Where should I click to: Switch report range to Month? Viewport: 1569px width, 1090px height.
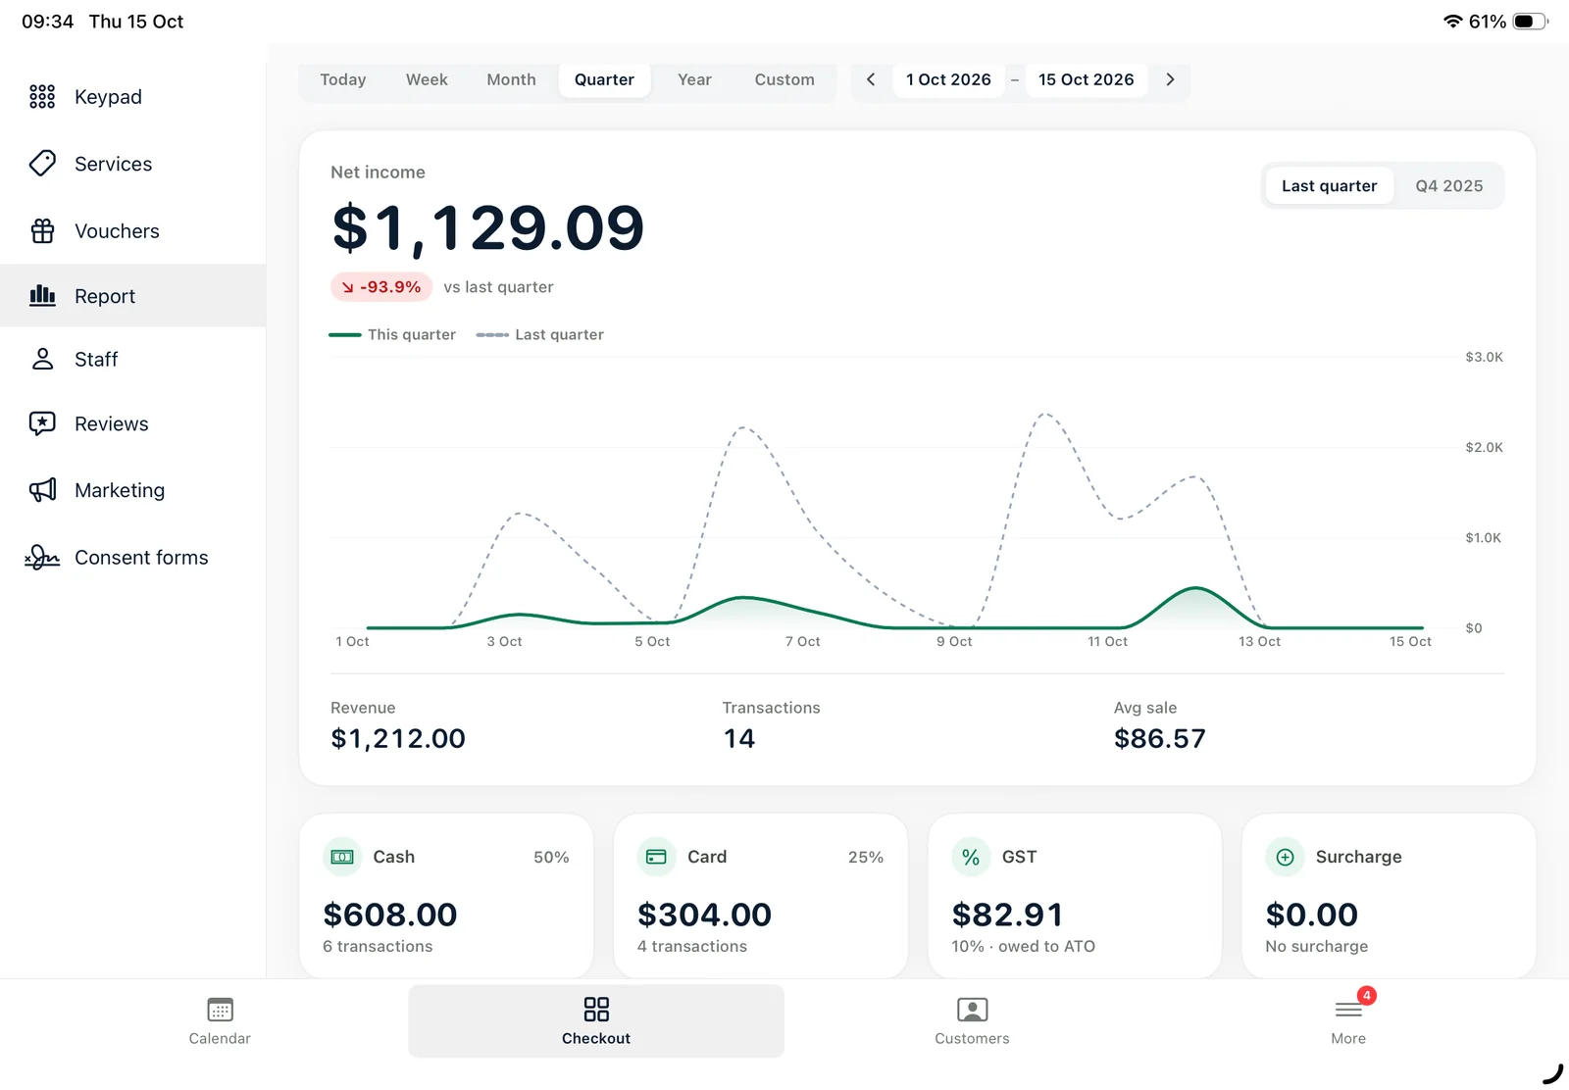pos(511,79)
